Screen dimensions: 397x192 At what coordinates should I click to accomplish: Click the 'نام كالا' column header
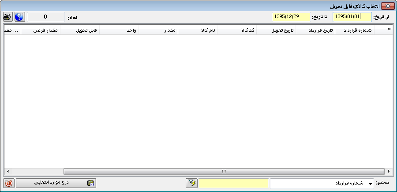point(198,30)
